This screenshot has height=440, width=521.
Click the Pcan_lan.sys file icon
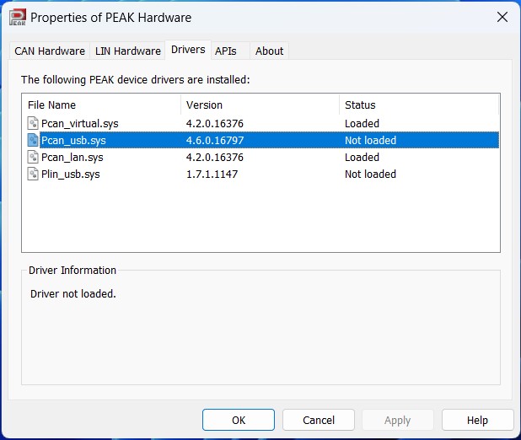click(x=33, y=157)
